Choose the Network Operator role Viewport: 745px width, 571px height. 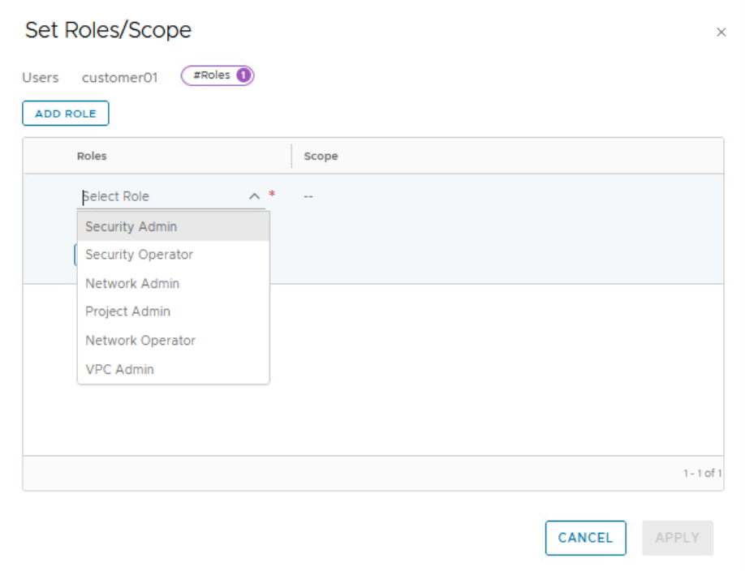(x=140, y=341)
